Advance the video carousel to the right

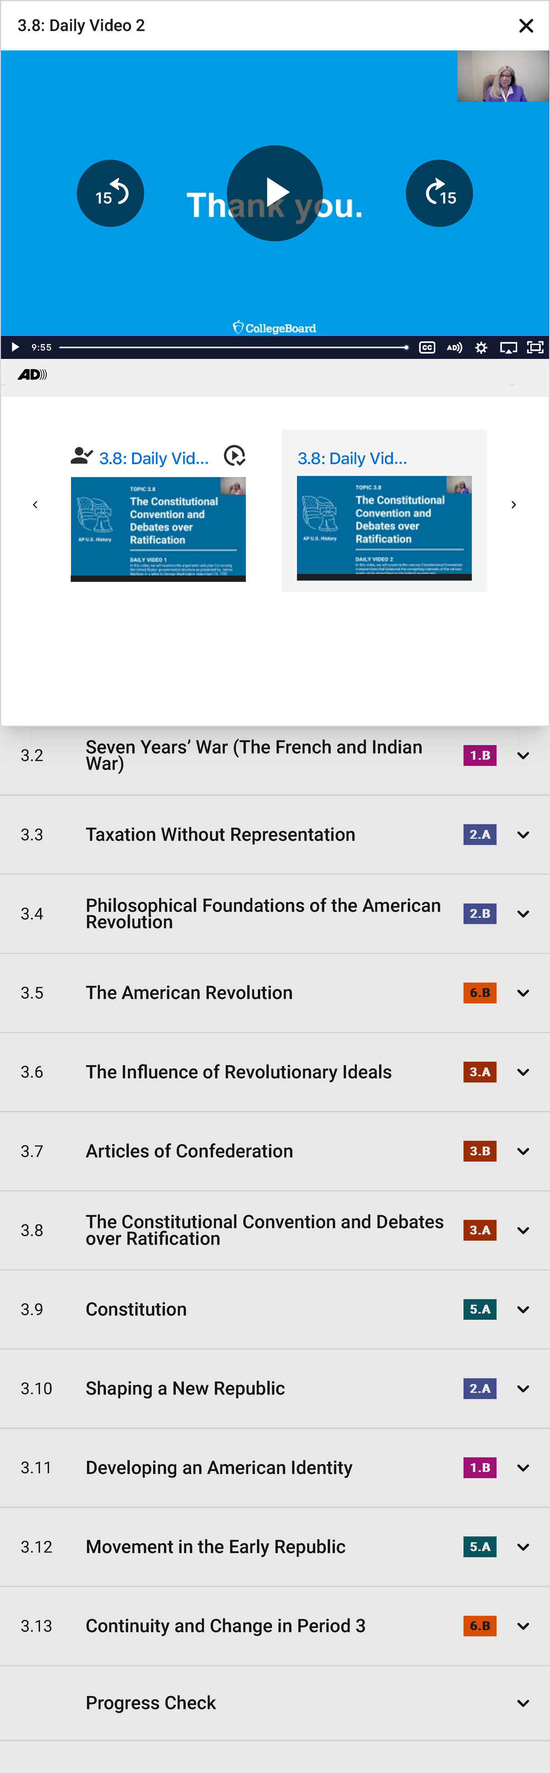tap(513, 505)
